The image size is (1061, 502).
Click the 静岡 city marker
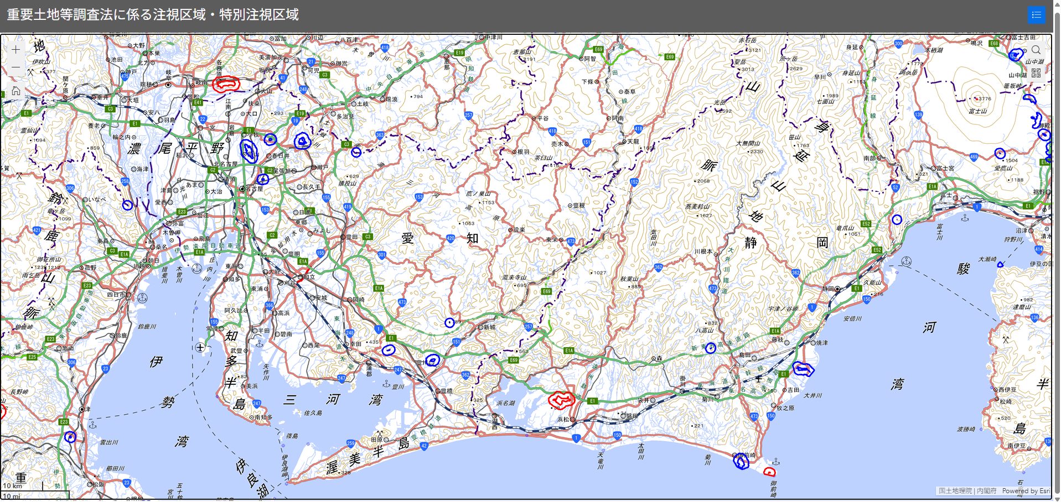click(838, 289)
